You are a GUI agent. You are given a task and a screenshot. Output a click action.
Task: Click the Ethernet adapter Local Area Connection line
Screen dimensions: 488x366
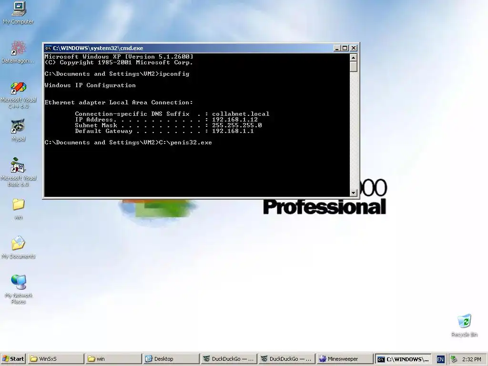pos(119,102)
